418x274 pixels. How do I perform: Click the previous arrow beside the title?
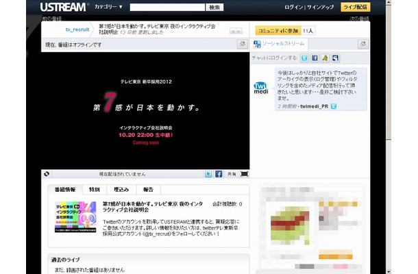coord(233,32)
